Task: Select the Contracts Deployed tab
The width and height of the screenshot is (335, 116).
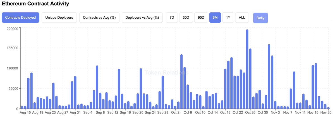Action: (x=20, y=18)
